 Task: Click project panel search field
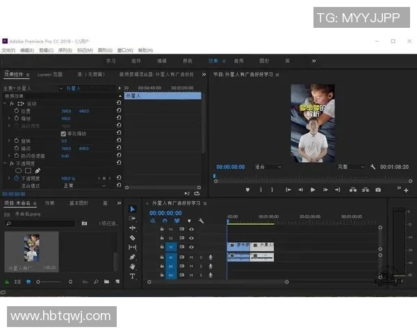pyautogui.click(x=40, y=223)
